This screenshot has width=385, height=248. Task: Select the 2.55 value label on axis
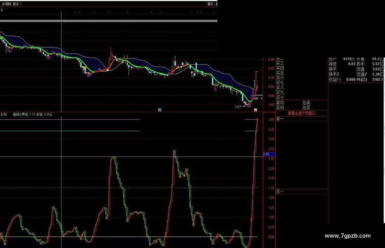pyautogui.click(x=269, y=154)
